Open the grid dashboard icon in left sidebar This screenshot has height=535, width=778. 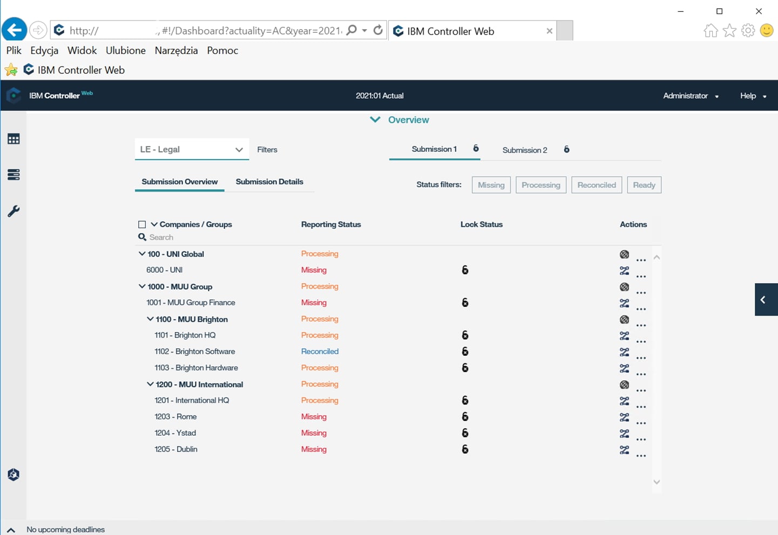tap(13, 139)
